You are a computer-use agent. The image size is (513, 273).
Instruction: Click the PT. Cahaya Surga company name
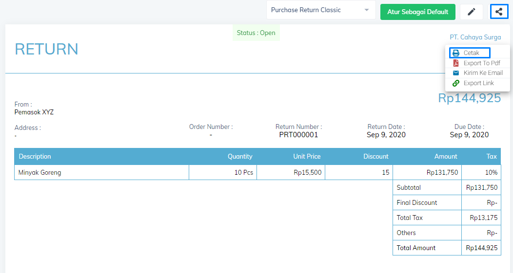tap(475, 37)
